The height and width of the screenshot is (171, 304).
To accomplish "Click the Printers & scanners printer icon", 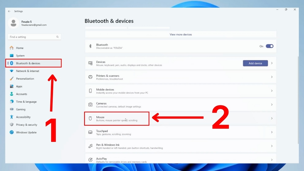I will [x=90, y=77].
